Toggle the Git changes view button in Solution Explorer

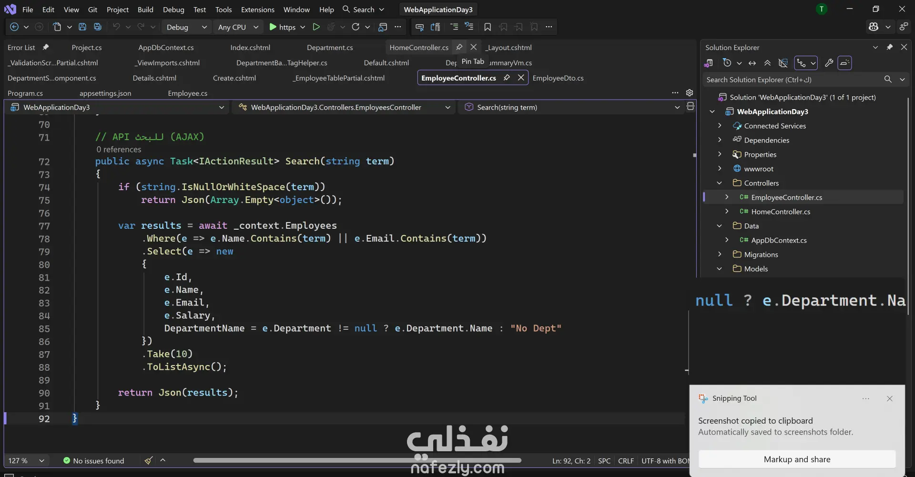pos(806,63)
